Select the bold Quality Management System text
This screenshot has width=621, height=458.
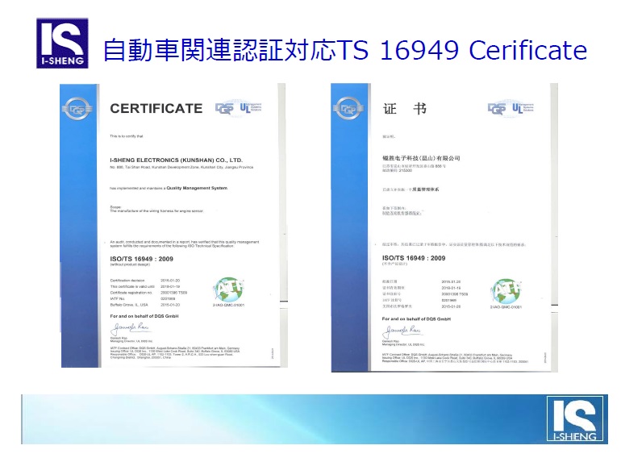click(x=197, y=188)
